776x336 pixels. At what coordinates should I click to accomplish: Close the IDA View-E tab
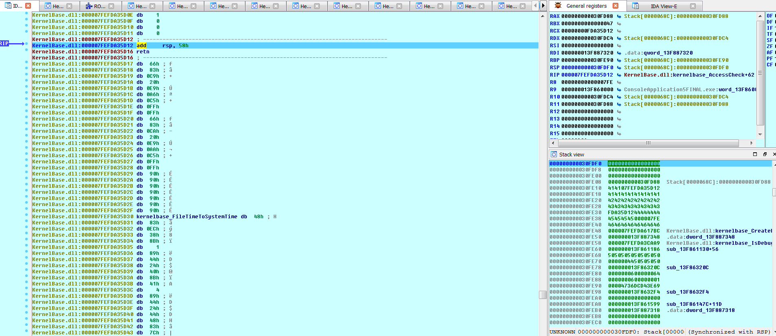click(x=692, y=6)
